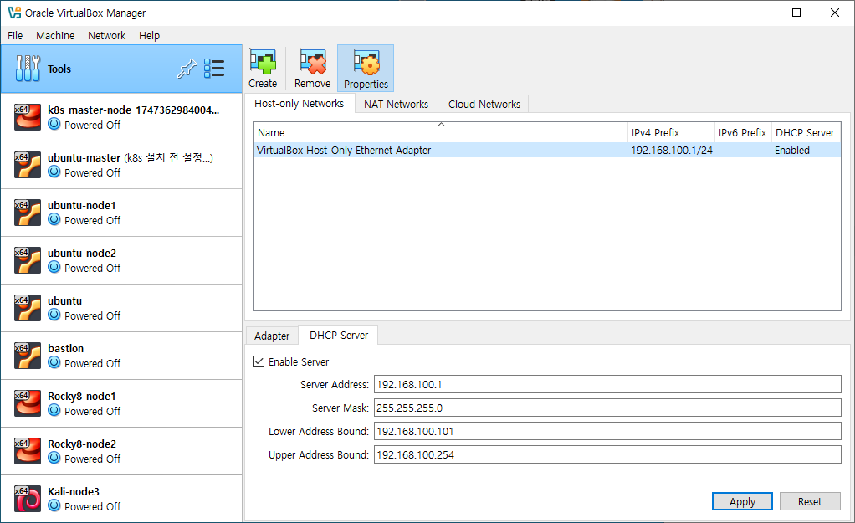Click power state icon under Kali-node3
The image size is (855, 523).
click(x=54, y=505)
